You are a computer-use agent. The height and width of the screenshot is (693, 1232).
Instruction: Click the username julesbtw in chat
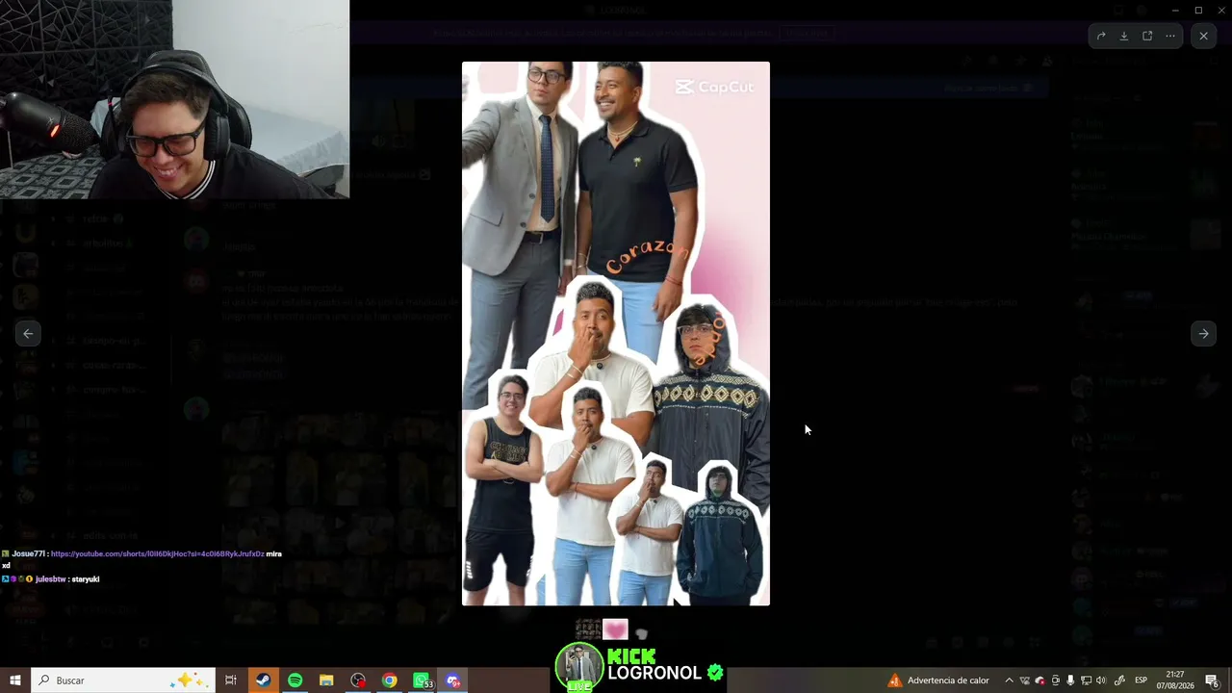[x=50, y=579]
